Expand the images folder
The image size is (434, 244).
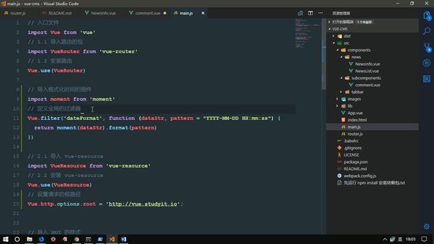pyautogui.click(x=337, y=99)
